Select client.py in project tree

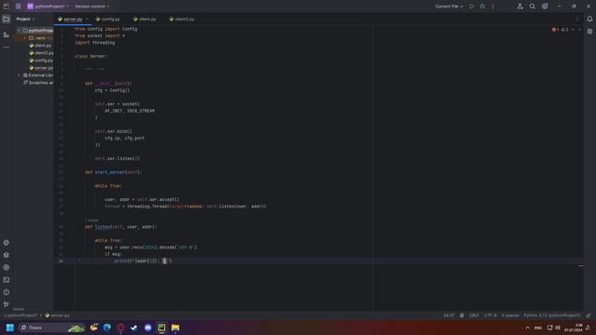(40, 46)
